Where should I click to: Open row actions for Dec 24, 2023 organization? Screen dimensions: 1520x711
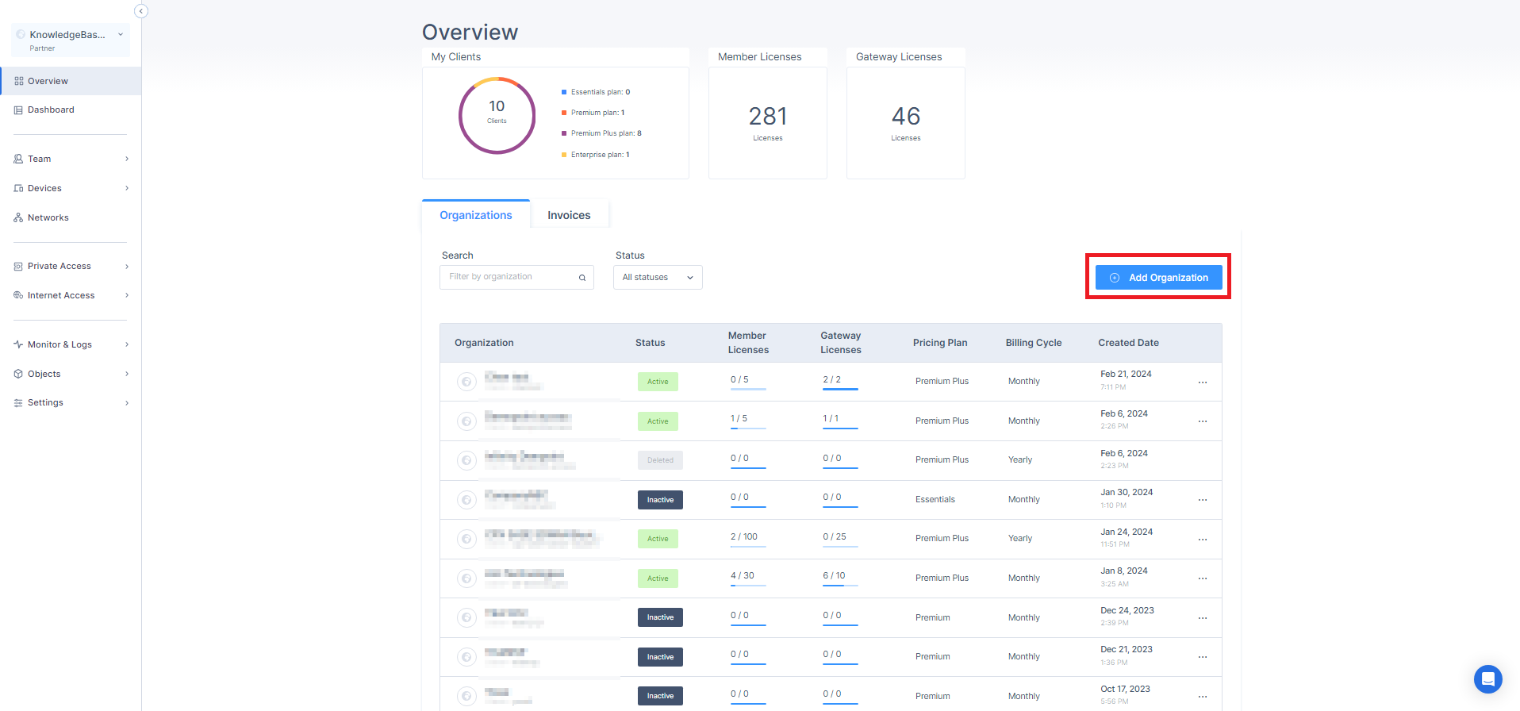pos(1203,618)
